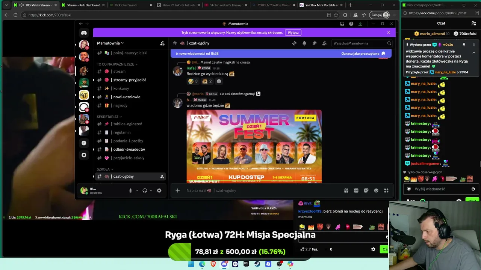Image resolution: width=481 pixels, height=270 pixels.
Task: Open the regulamin channel
Action: [129, 132]
